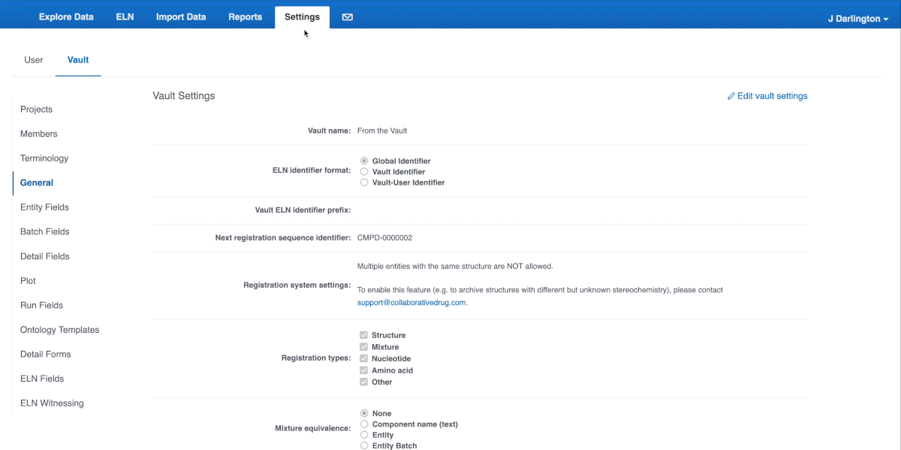Navigate to Import Data
This screenshot has height=450, width=901.
point(180,17)
